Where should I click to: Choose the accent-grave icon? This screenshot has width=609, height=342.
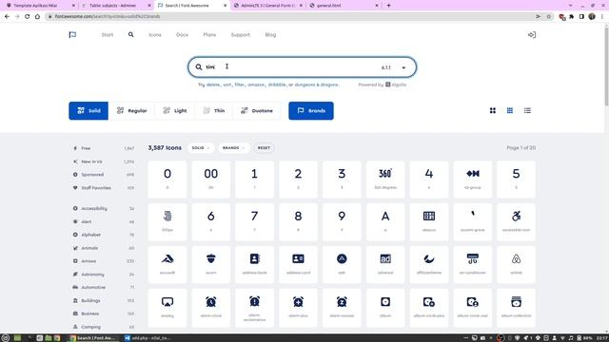click(472, 221)
